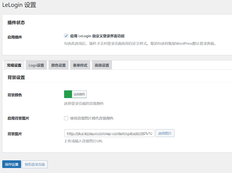232x173 pixels.
Task: Click the 背景设置 section heading
Action: pos(16,77)
